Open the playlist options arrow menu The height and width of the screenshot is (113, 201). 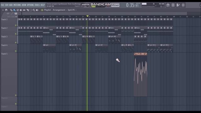(x=3, y=10)
